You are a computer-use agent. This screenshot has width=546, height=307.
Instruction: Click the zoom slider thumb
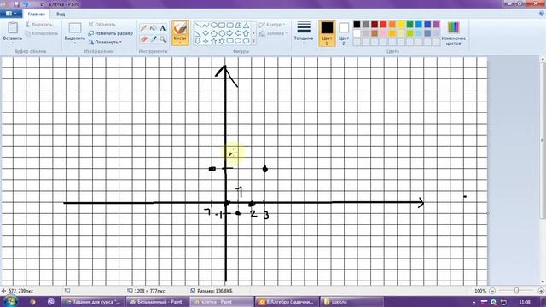(x=516, y=291)
